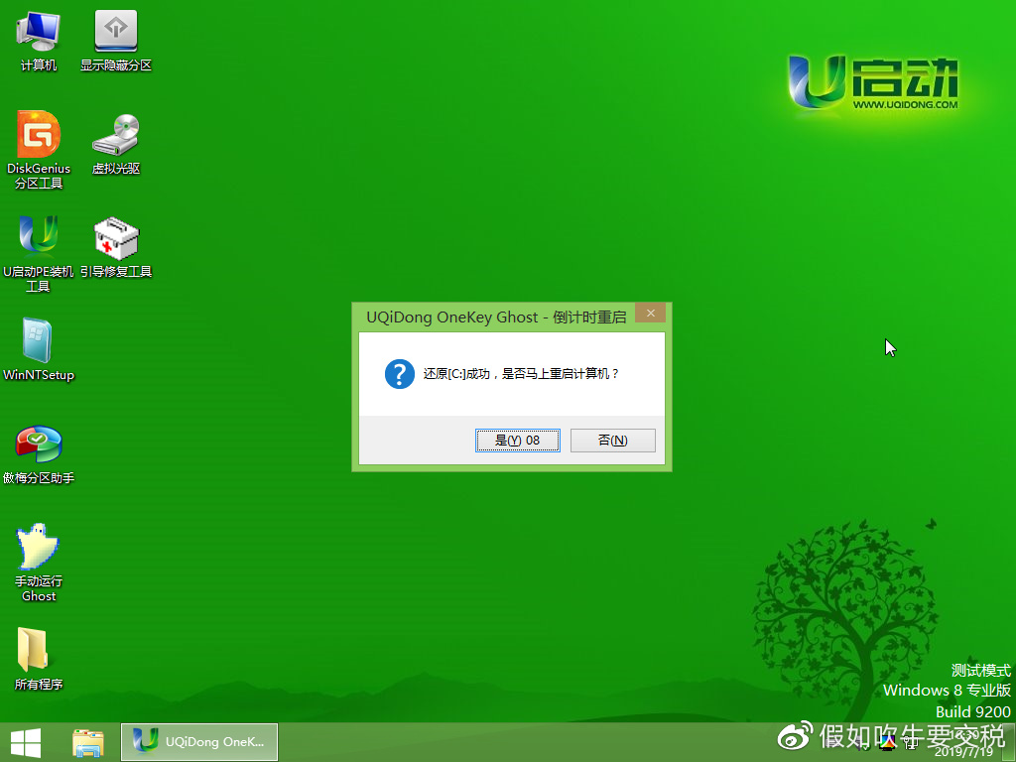Open File Explorer from the taskbar

point(88,742)
